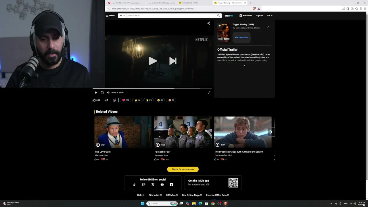Play the Fantastic Four related video thumbnail

click(x=183, y=132)
